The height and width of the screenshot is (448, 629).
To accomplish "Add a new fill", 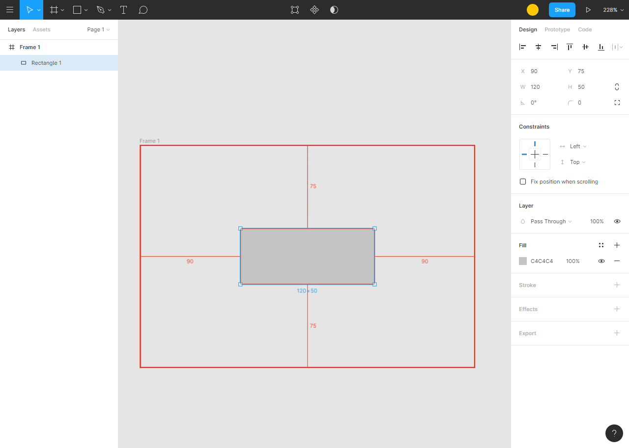I will point(617,245).
